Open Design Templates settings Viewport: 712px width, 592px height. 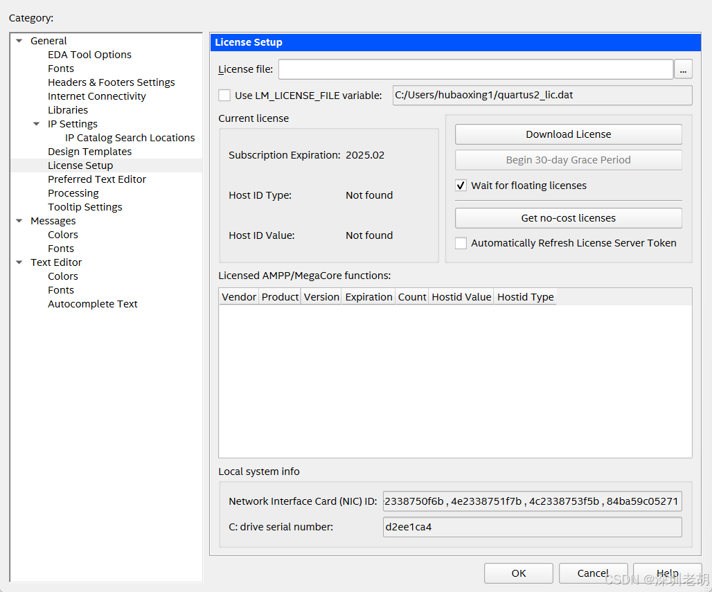pyautogui.click(x=89, y=151)
